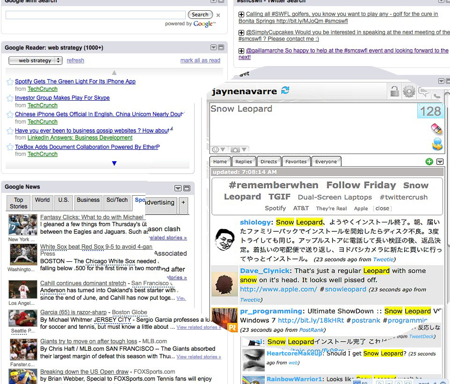Click the Google Mini Search button
The image size is (450, 384).
click(x=200, y=15)
